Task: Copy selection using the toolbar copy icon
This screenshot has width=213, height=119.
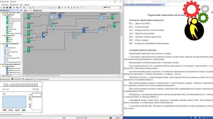Action: point(17,8)
